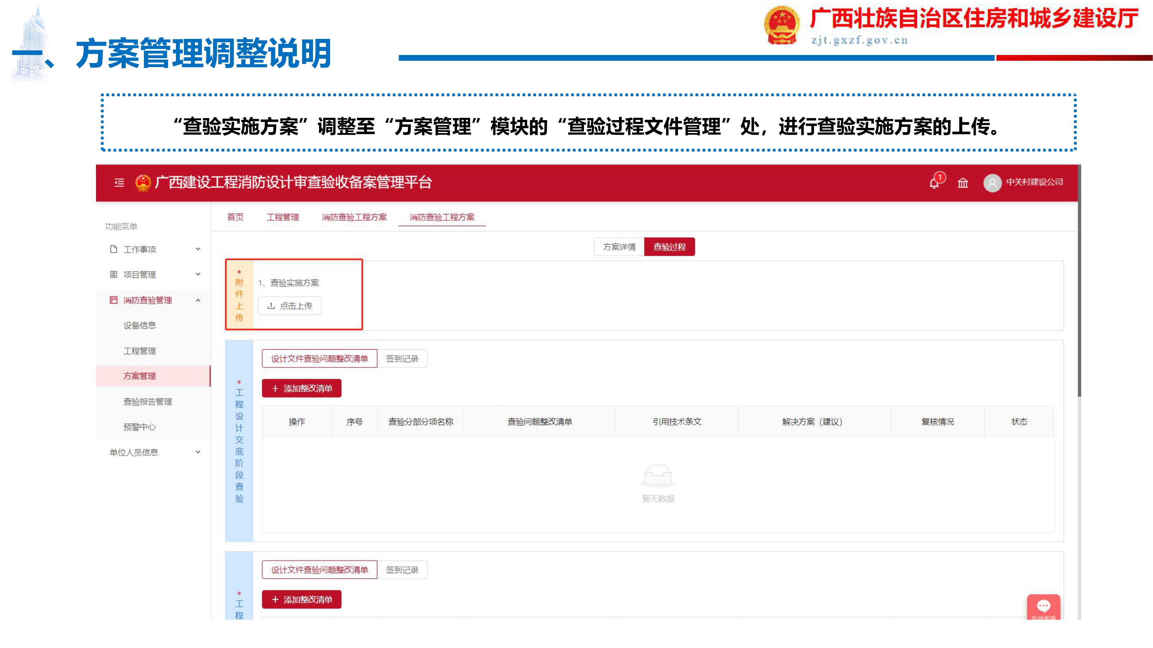Expand the 工作事项 menu chevron
Image resolution: width=1153 pixels, height=648 pixels.
click(198, 249)
